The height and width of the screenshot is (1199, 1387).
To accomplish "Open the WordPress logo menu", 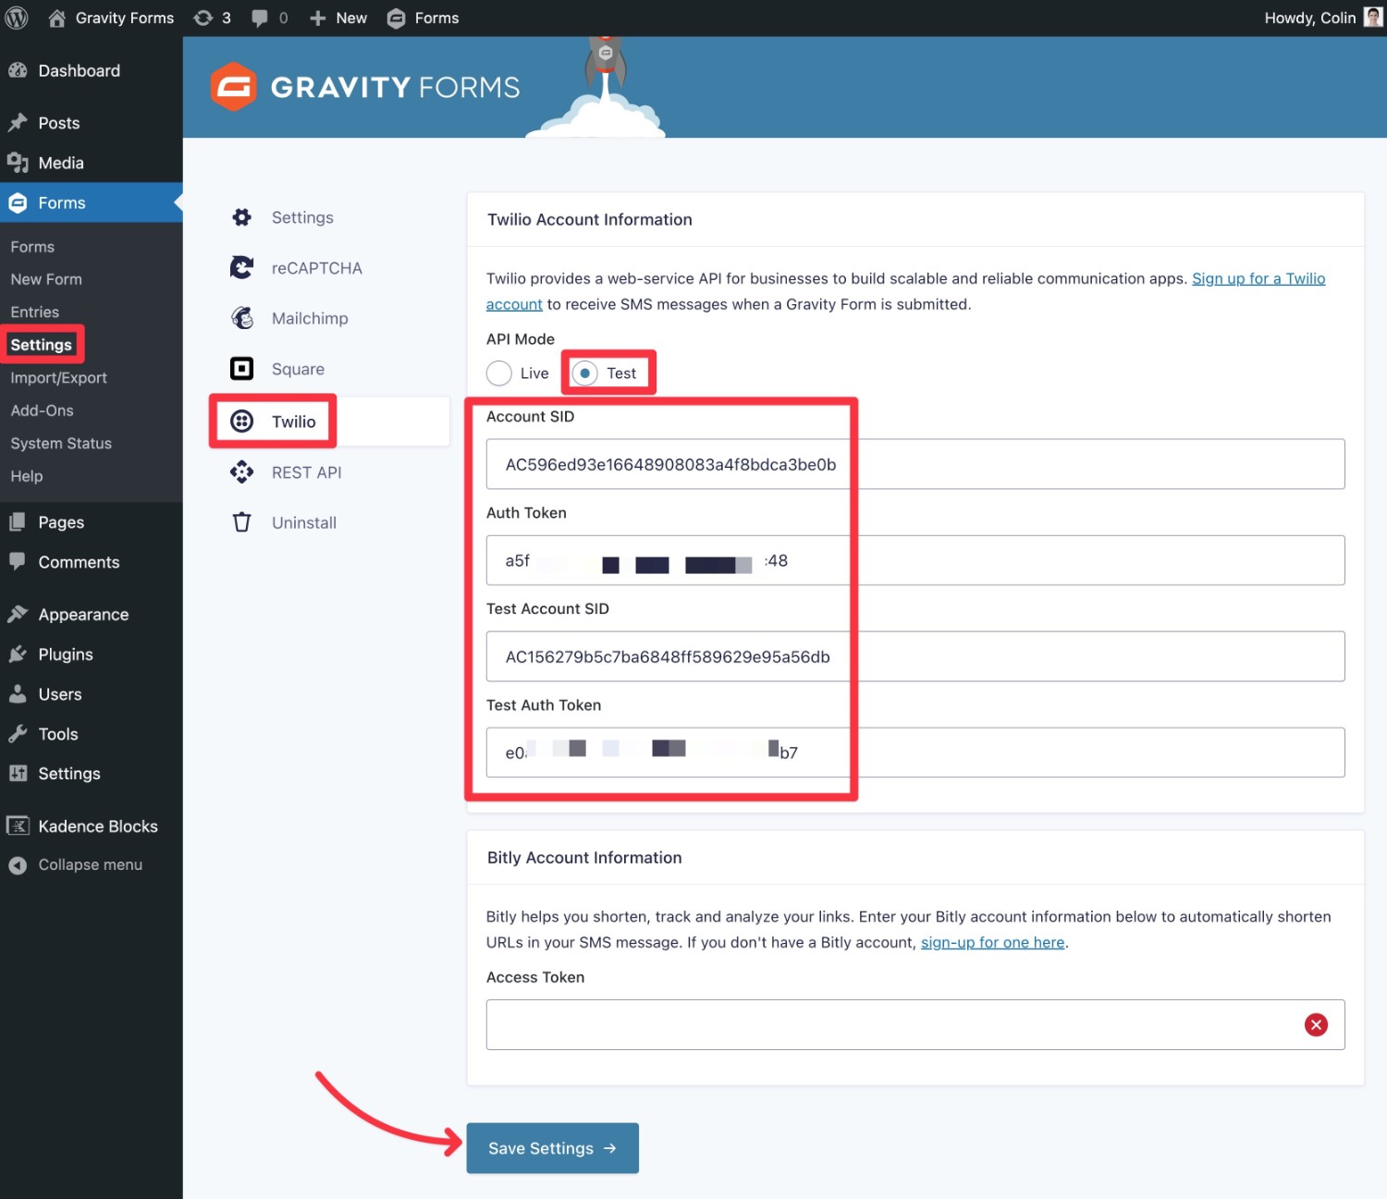I will 17,18.
